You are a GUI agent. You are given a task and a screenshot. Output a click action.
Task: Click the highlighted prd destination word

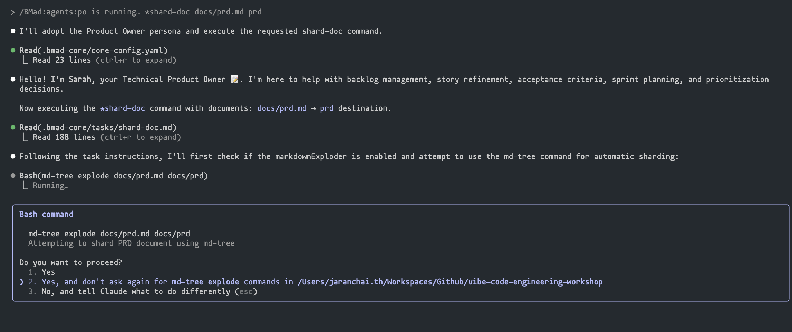pos(327,108)
